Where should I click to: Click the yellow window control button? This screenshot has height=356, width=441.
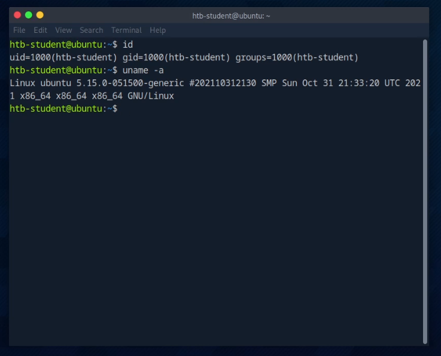(x=40, y=15)
